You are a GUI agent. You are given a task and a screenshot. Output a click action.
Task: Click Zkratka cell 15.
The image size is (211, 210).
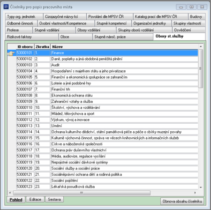coord(42,138)
